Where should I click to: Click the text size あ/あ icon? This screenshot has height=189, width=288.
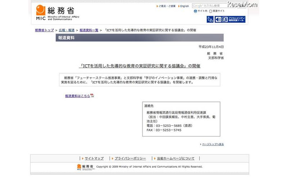[x=210, y=19]
